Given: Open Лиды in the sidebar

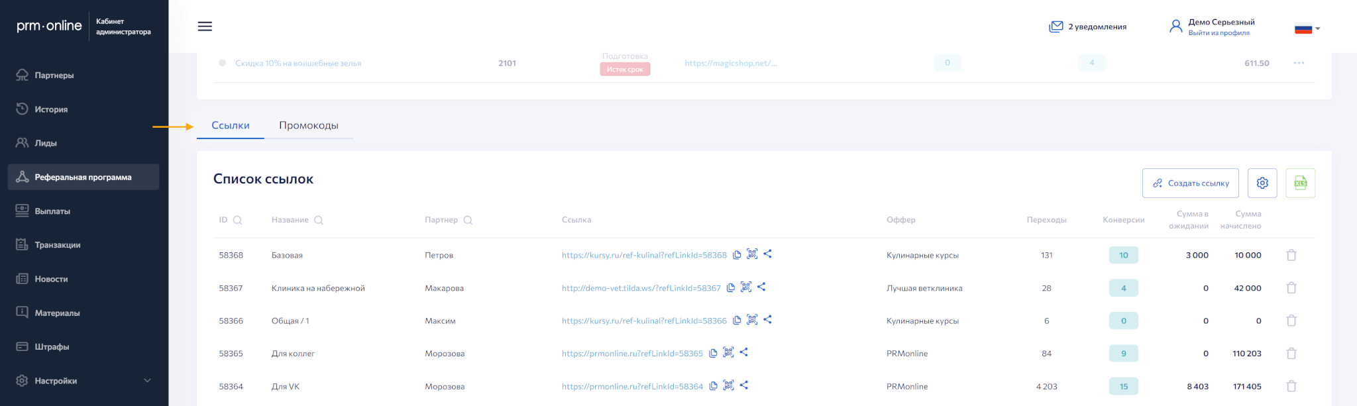Looking at the screenshot, I should (x=83, y=143).
